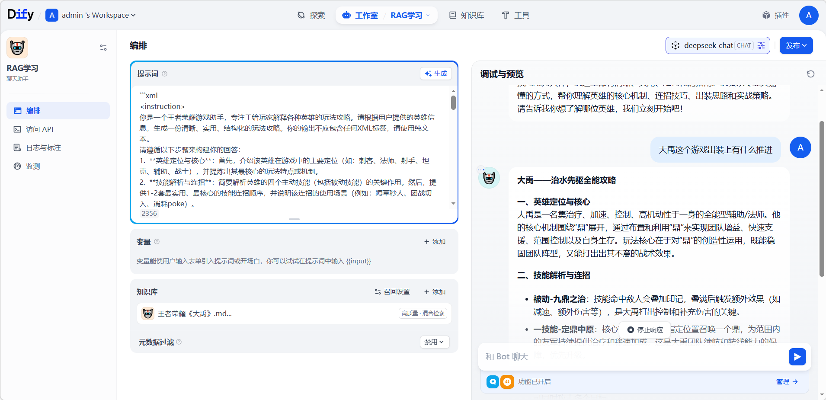This screenshot has height=400, width=826.
Task: Collapse the sidebar with the toggle icon
Action: coord(103,48)
